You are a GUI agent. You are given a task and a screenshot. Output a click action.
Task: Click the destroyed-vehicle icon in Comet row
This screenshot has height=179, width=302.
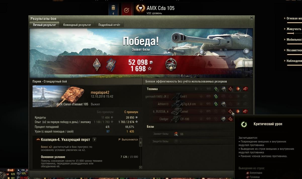pyautogui.click(x=245, y=111)
